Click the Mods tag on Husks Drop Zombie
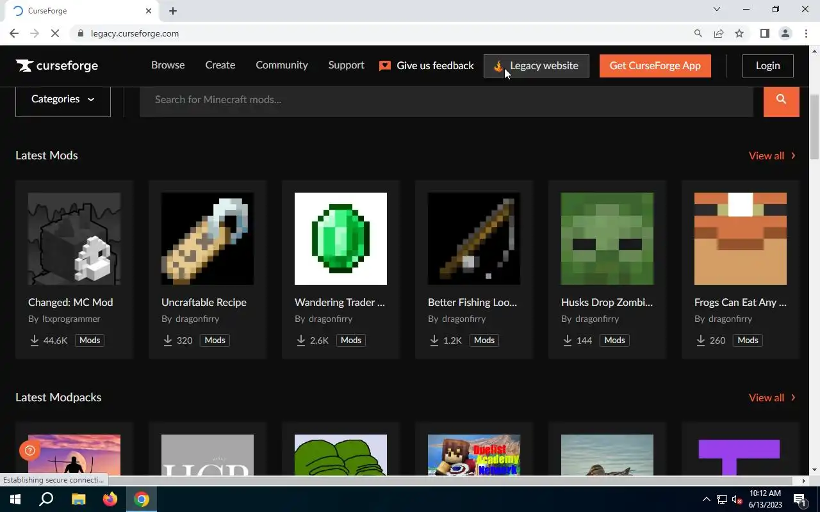Image resolution: width=820 pixels, height=512 pixels. click(x=614, y=340)
